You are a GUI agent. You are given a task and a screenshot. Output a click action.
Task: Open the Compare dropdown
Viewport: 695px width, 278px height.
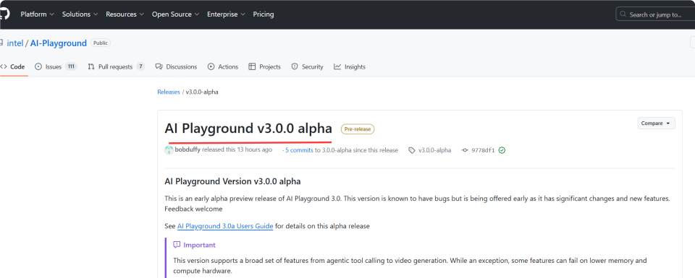[x=656, y=123]
